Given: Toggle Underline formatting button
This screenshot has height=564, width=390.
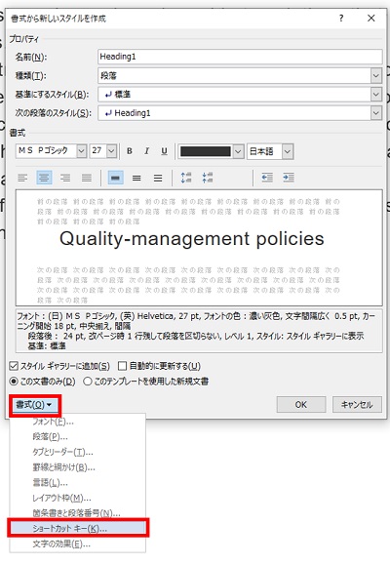Looking at the screenshot, I should (x=164, y=151).
